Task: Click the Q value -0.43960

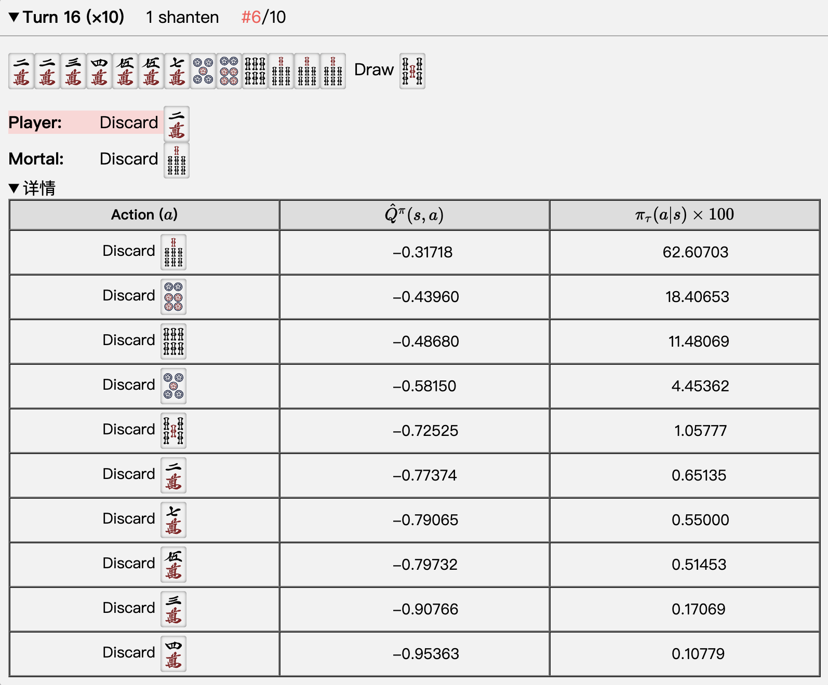Action: click(426, 297)
